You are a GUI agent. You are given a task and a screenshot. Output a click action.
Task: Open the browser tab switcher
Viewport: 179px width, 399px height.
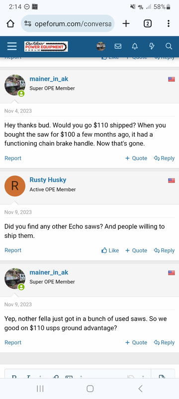148,23
